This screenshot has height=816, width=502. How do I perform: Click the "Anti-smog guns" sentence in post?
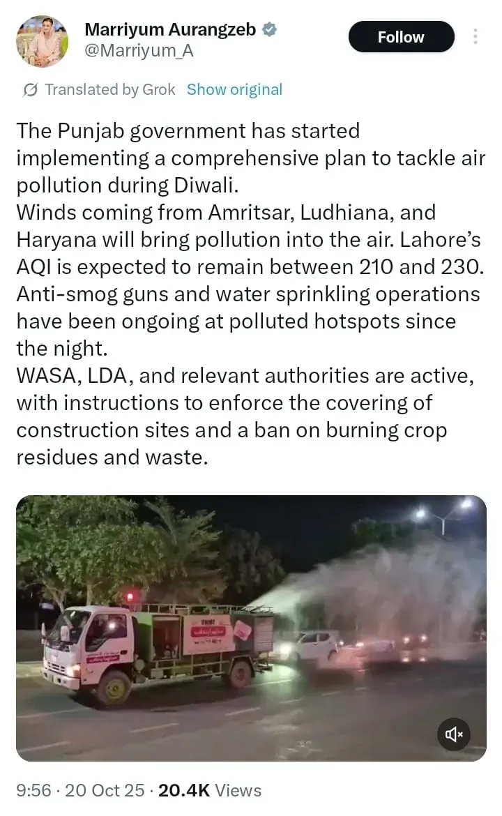pos(248,321)
